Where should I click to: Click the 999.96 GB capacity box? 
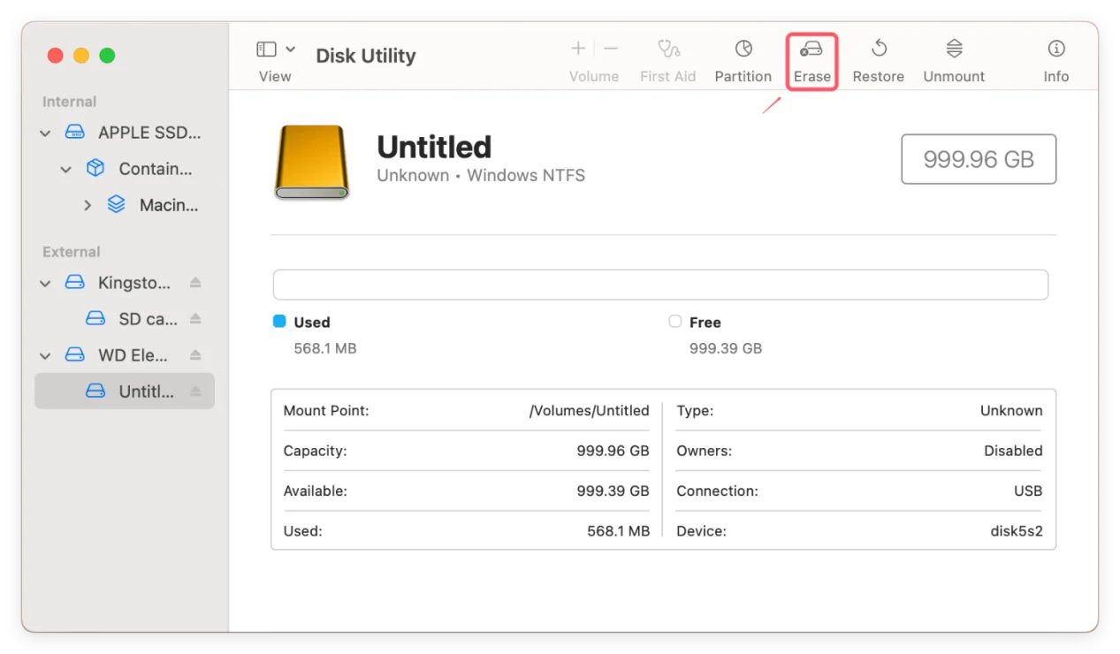tap(979, 159)
